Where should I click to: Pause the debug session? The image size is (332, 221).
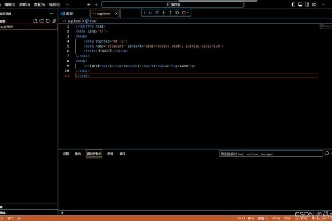click(x=150, y=12)
